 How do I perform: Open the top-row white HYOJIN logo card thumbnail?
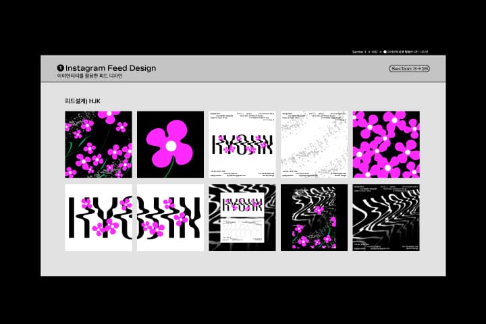[242, 144]
